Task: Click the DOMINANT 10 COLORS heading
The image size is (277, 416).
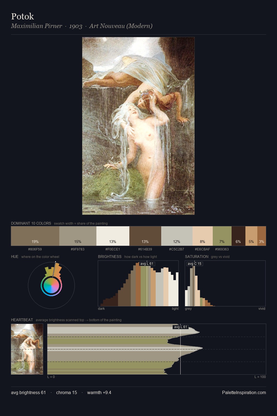Action: pos(31,223)
